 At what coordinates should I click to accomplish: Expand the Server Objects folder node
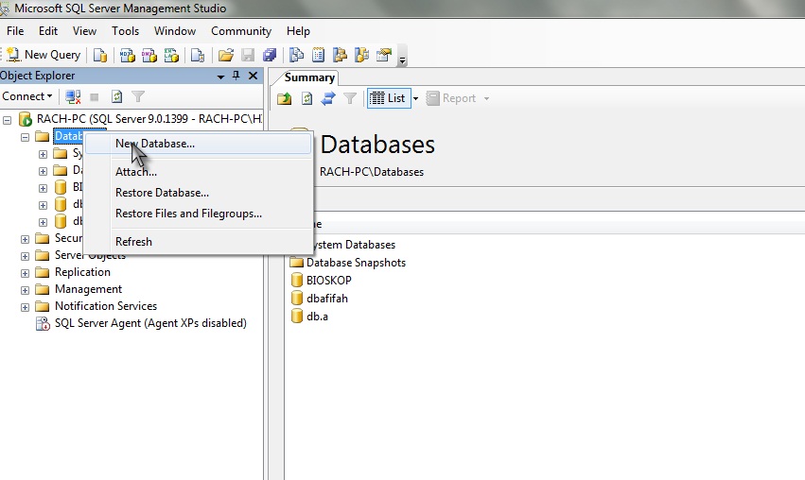25,256
